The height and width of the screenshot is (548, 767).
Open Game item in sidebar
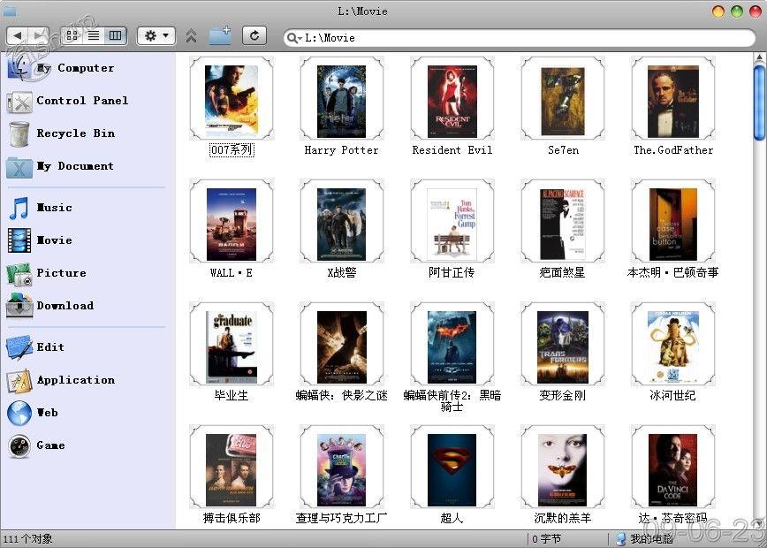[36, 445]
